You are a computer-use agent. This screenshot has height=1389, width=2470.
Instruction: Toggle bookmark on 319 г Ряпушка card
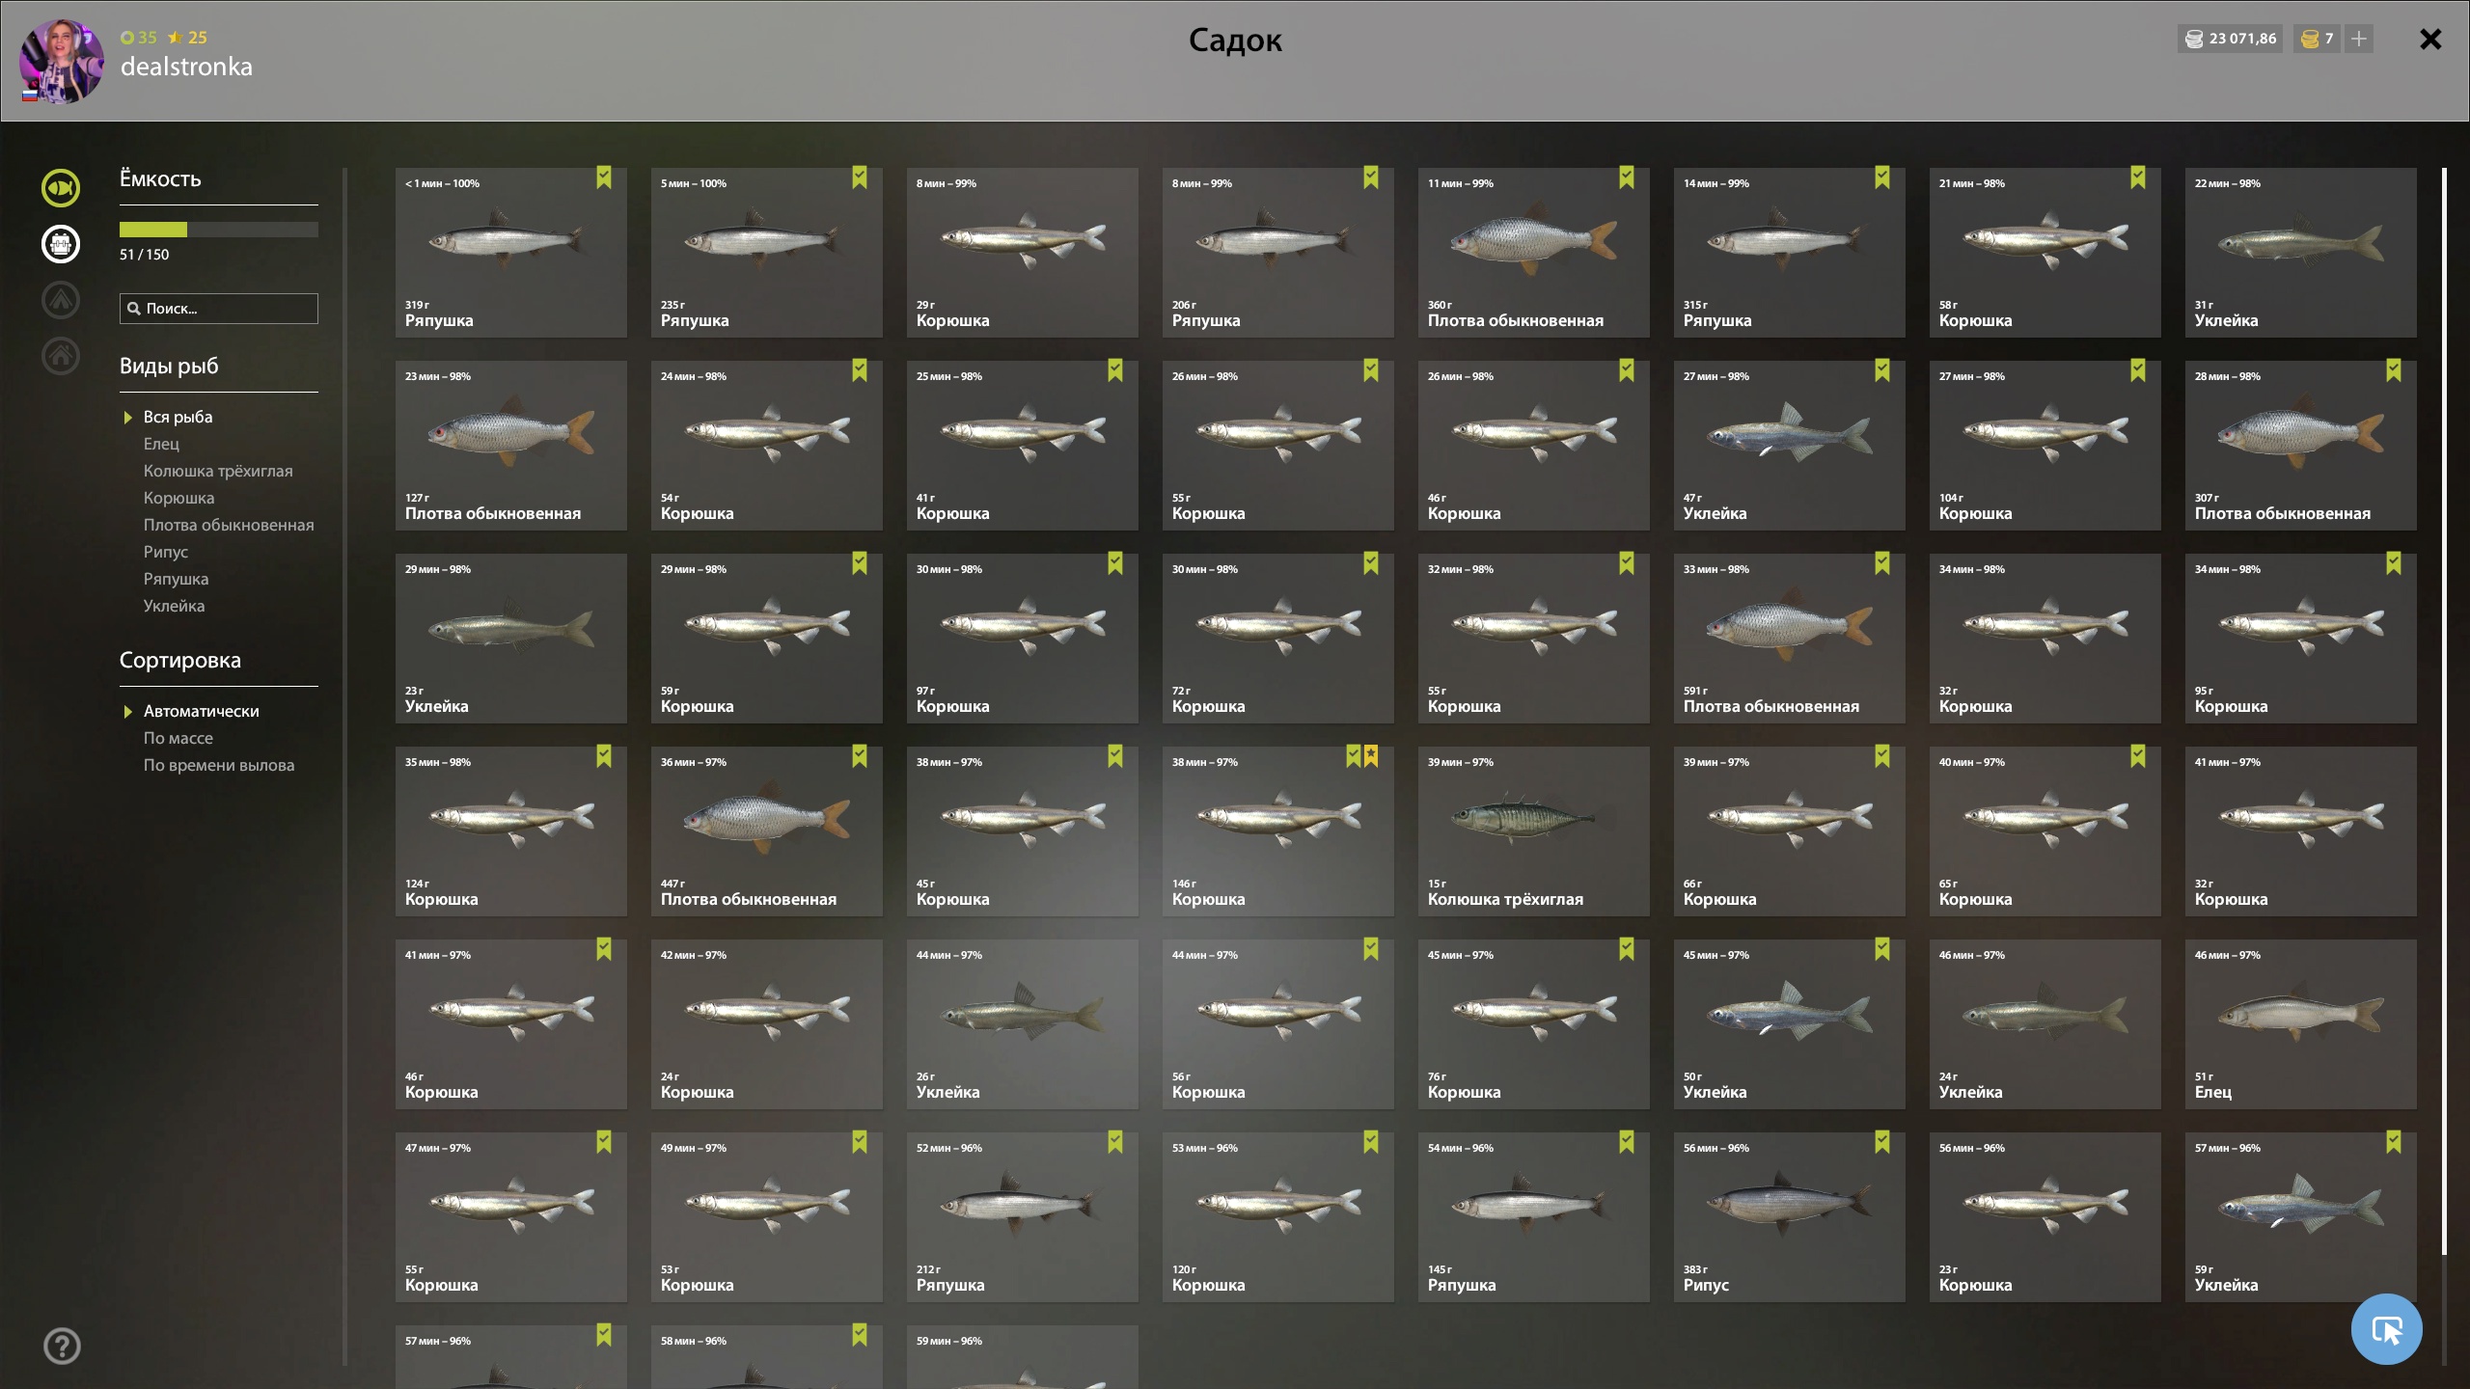604,177
